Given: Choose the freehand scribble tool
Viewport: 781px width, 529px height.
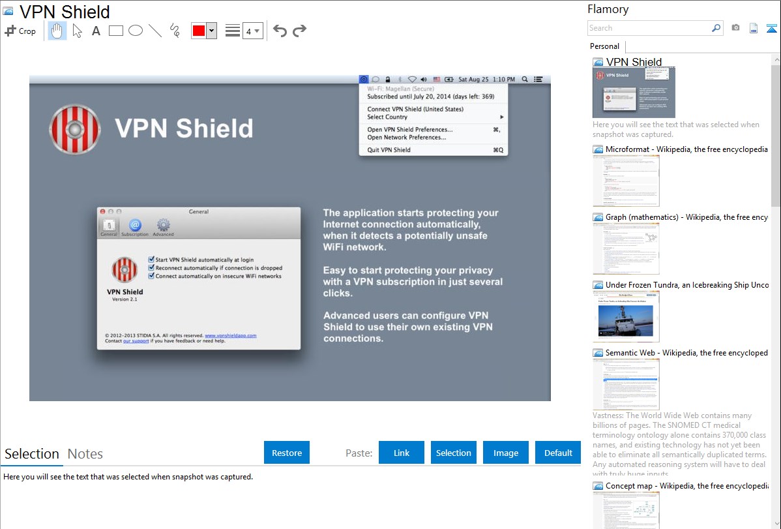Looking at the screenshot, I should [x=175, y=31].
